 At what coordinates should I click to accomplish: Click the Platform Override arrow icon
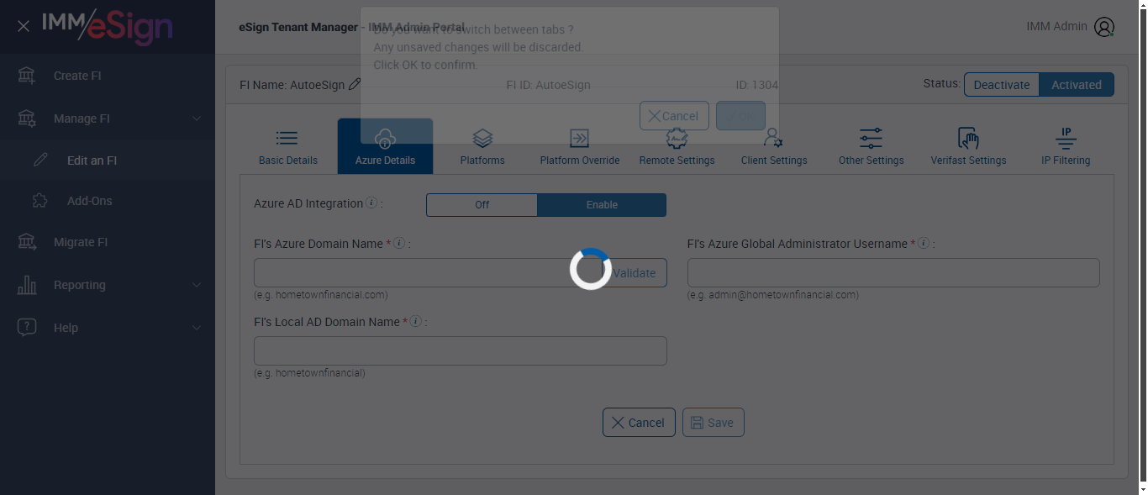point(579,138)
